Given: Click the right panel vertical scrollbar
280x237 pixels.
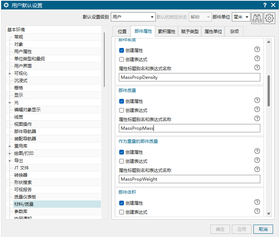Looking at the screenshot, I should point(269,91).
